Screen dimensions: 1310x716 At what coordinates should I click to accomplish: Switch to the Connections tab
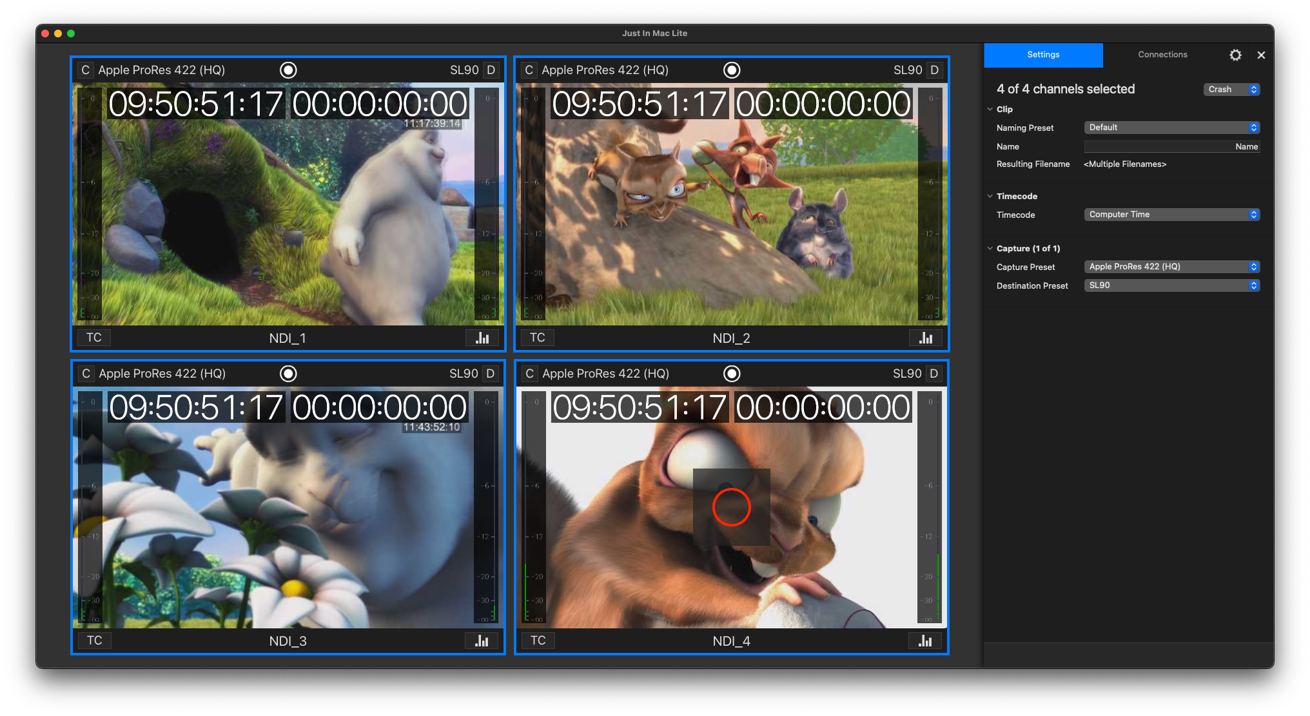1162,55
